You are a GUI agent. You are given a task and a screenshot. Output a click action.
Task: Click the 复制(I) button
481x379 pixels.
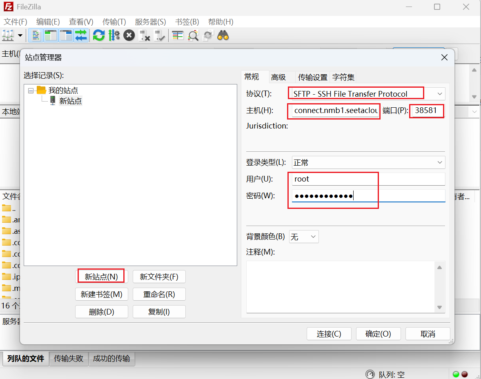[159, 312]
